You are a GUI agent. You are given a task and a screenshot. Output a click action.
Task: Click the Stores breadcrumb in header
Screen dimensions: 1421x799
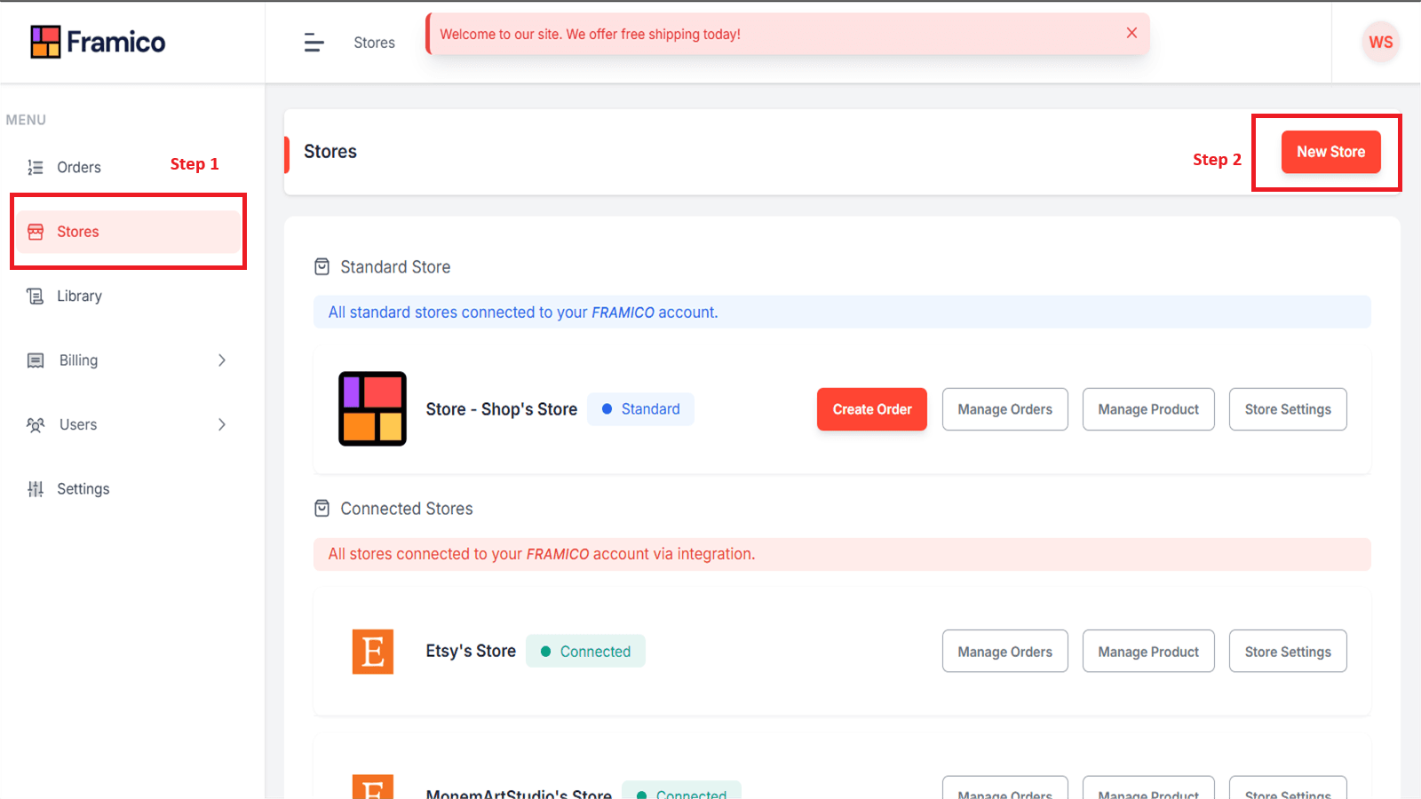coord(374,43)
